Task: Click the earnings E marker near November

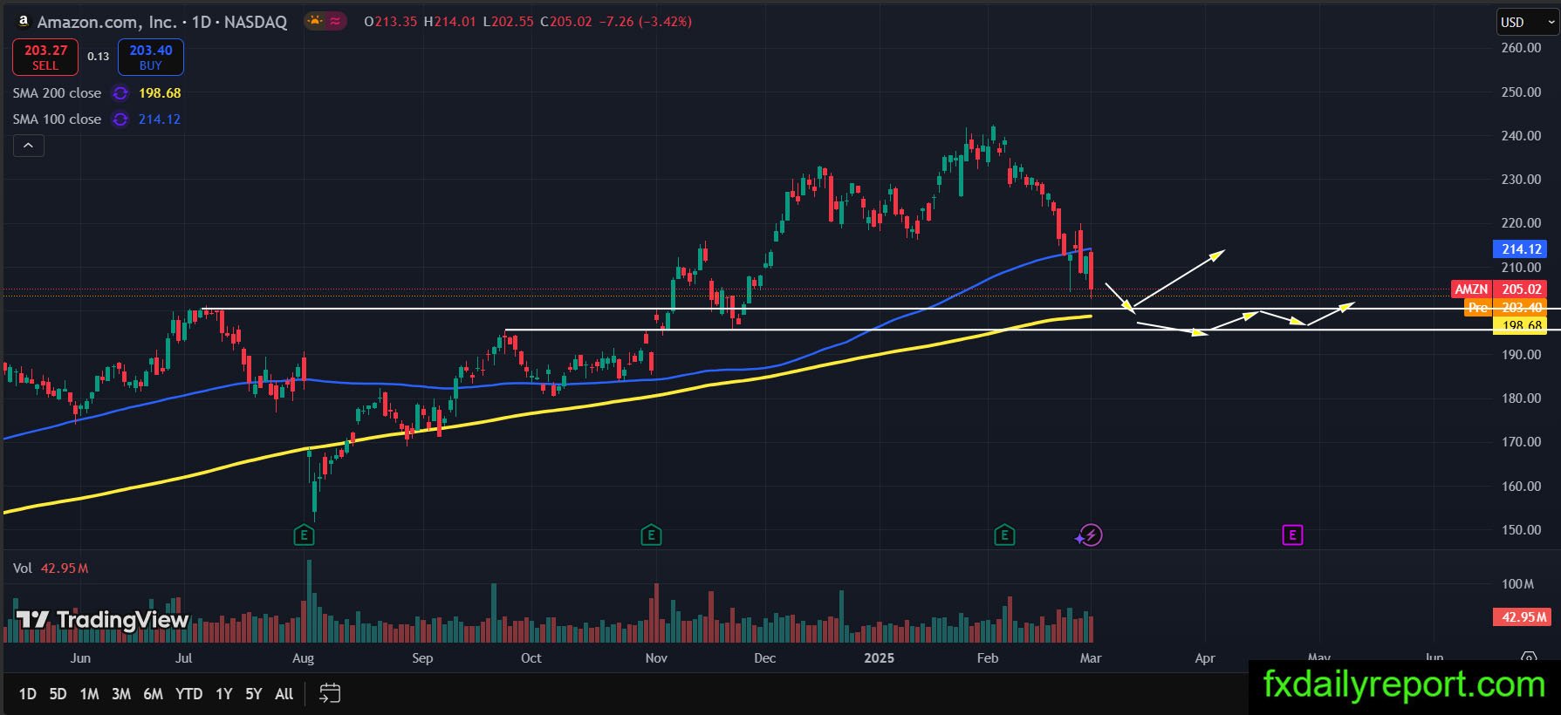Action: point(651,535)
